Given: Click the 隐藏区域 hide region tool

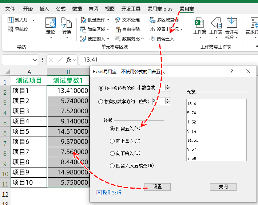Looking at the screenshot, I should pyautogui.click(x=95, y=29).
